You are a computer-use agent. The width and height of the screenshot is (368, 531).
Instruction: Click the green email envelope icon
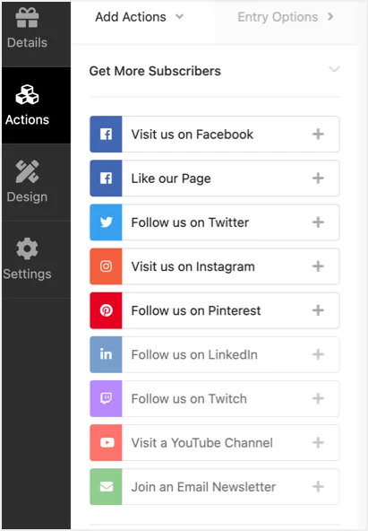(x=107, y=487)
